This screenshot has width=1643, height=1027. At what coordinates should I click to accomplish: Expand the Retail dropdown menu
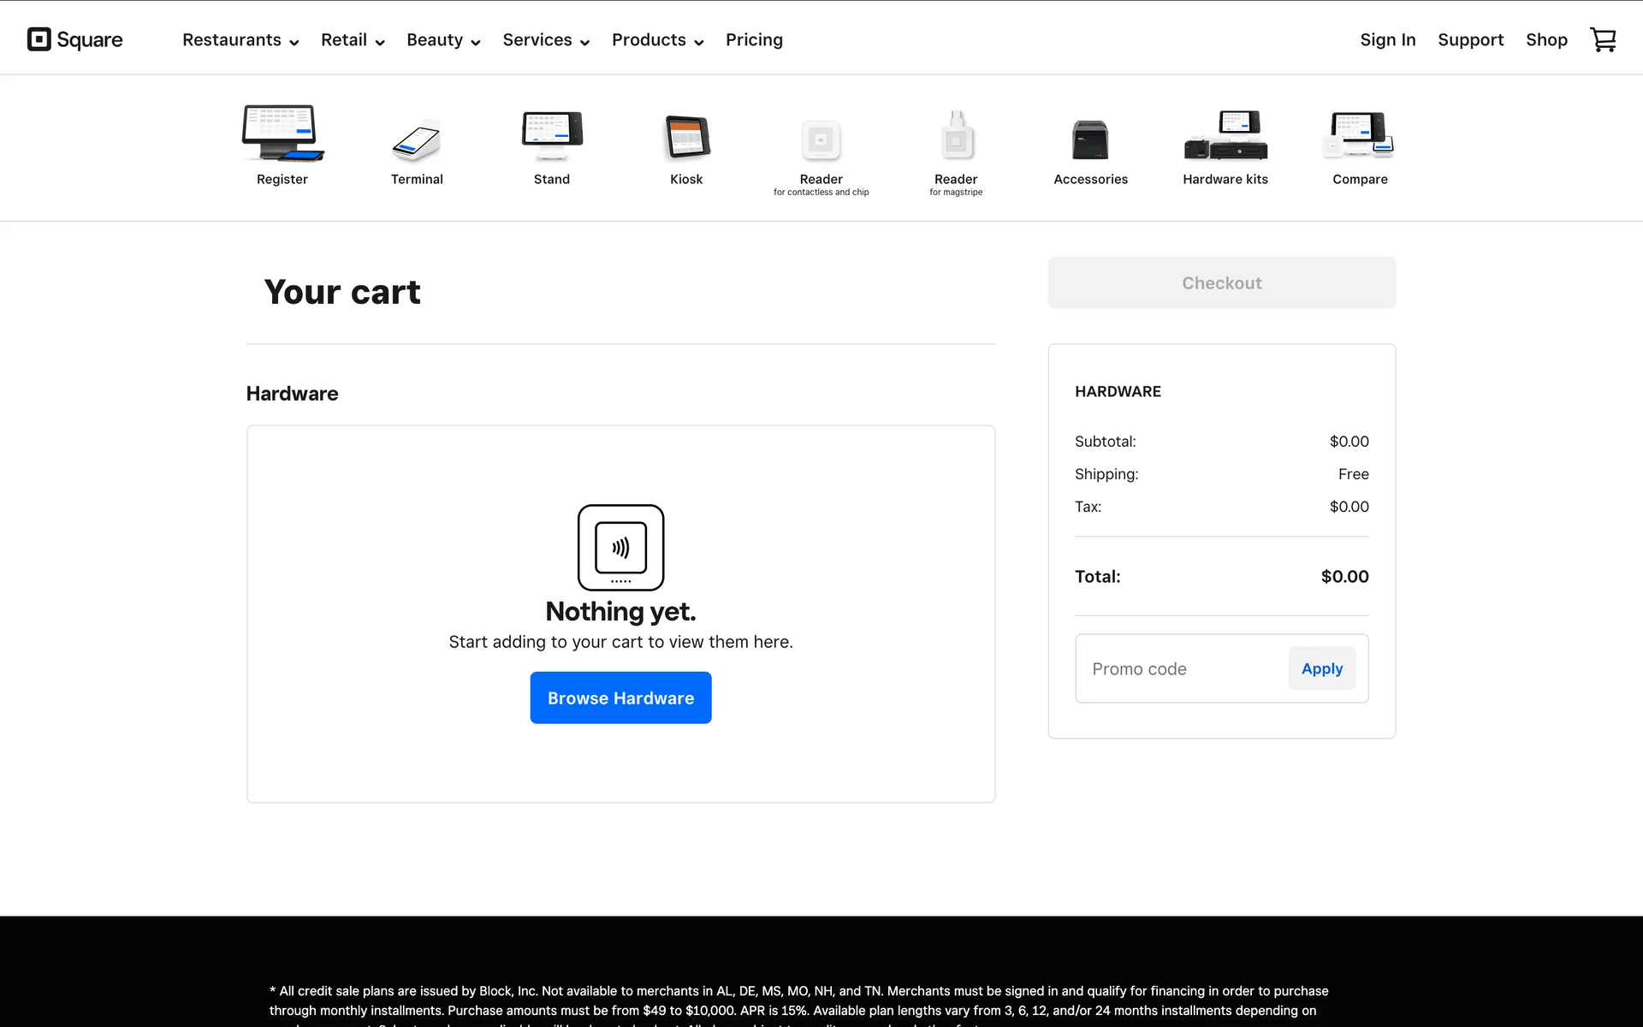click(353, 40)
